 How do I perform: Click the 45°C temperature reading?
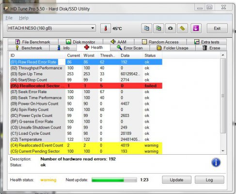117,29
